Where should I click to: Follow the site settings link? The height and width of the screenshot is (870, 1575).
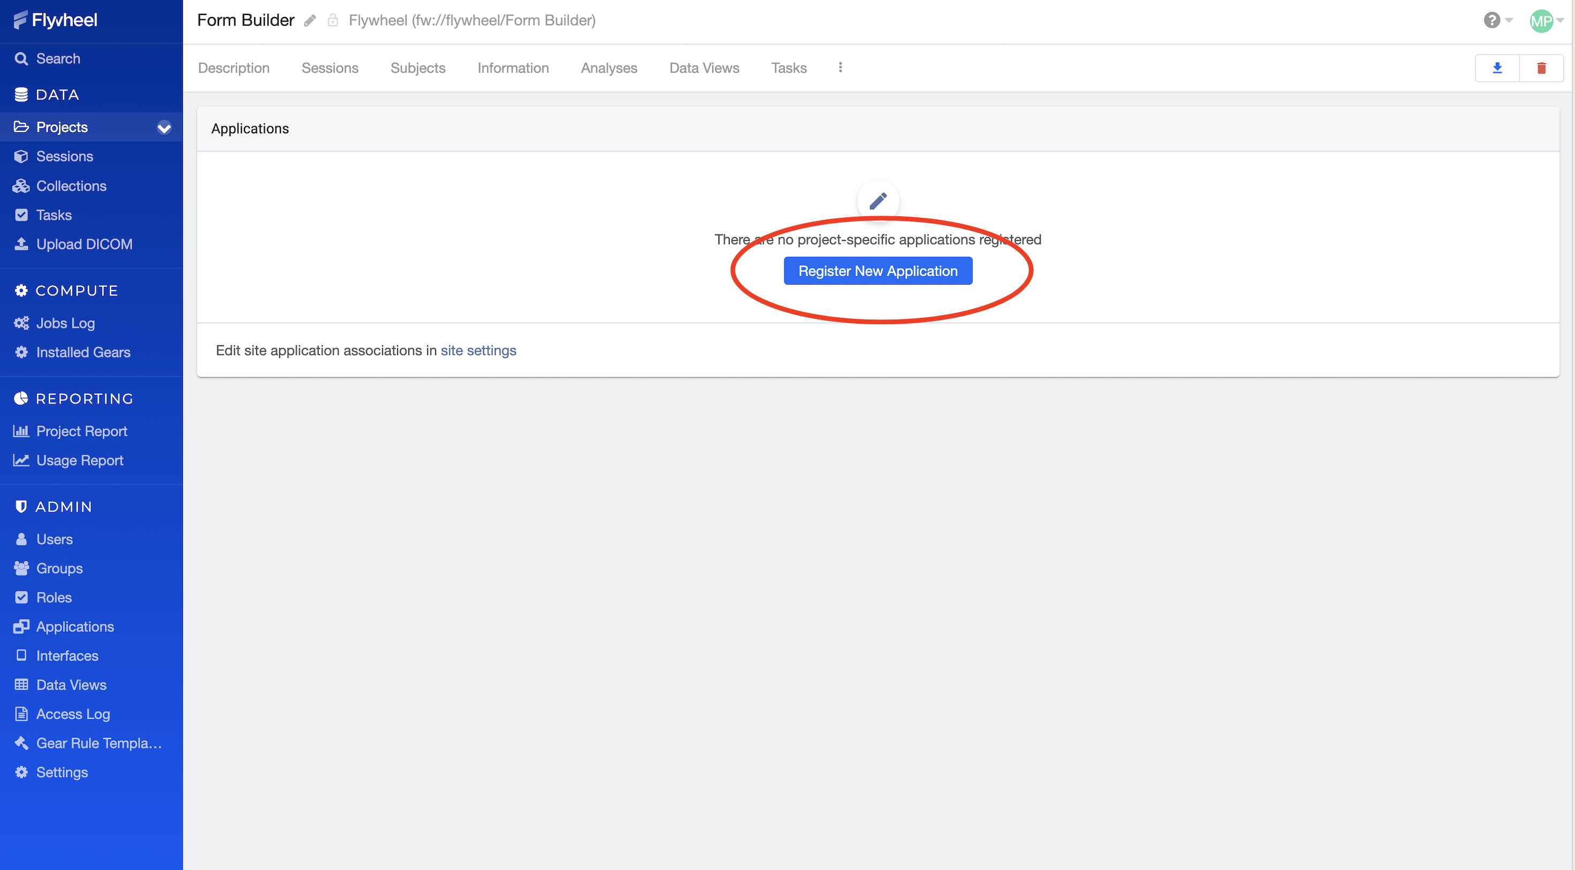point(479,350)
